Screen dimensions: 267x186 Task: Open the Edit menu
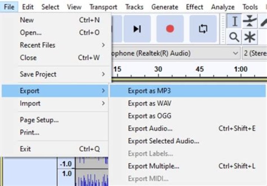point(28,7)
